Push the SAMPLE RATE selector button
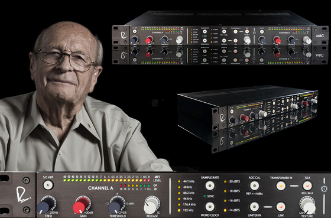Image resolution: width=331 pixels, height=218 pixels. pyautogui.click(x=210, y=186)
